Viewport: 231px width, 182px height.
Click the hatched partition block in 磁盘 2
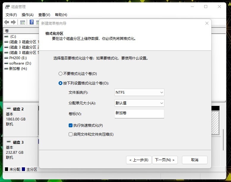(215, 123)
